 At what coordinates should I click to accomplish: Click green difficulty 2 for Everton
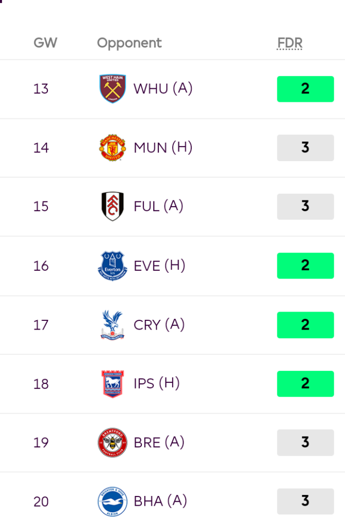(305, 266)
